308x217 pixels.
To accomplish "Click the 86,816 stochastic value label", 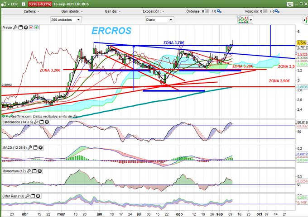I will pyautogui.click(x=302, y=123).
